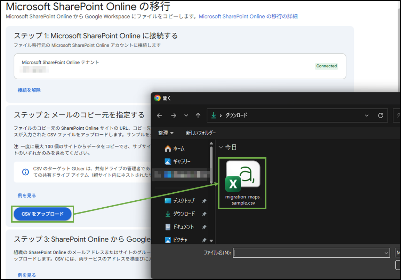Screen dimensions: 401x280
Task: Select ピクチャ in the navigation pane
Action: pyautogui.click(x=176, y=240)
